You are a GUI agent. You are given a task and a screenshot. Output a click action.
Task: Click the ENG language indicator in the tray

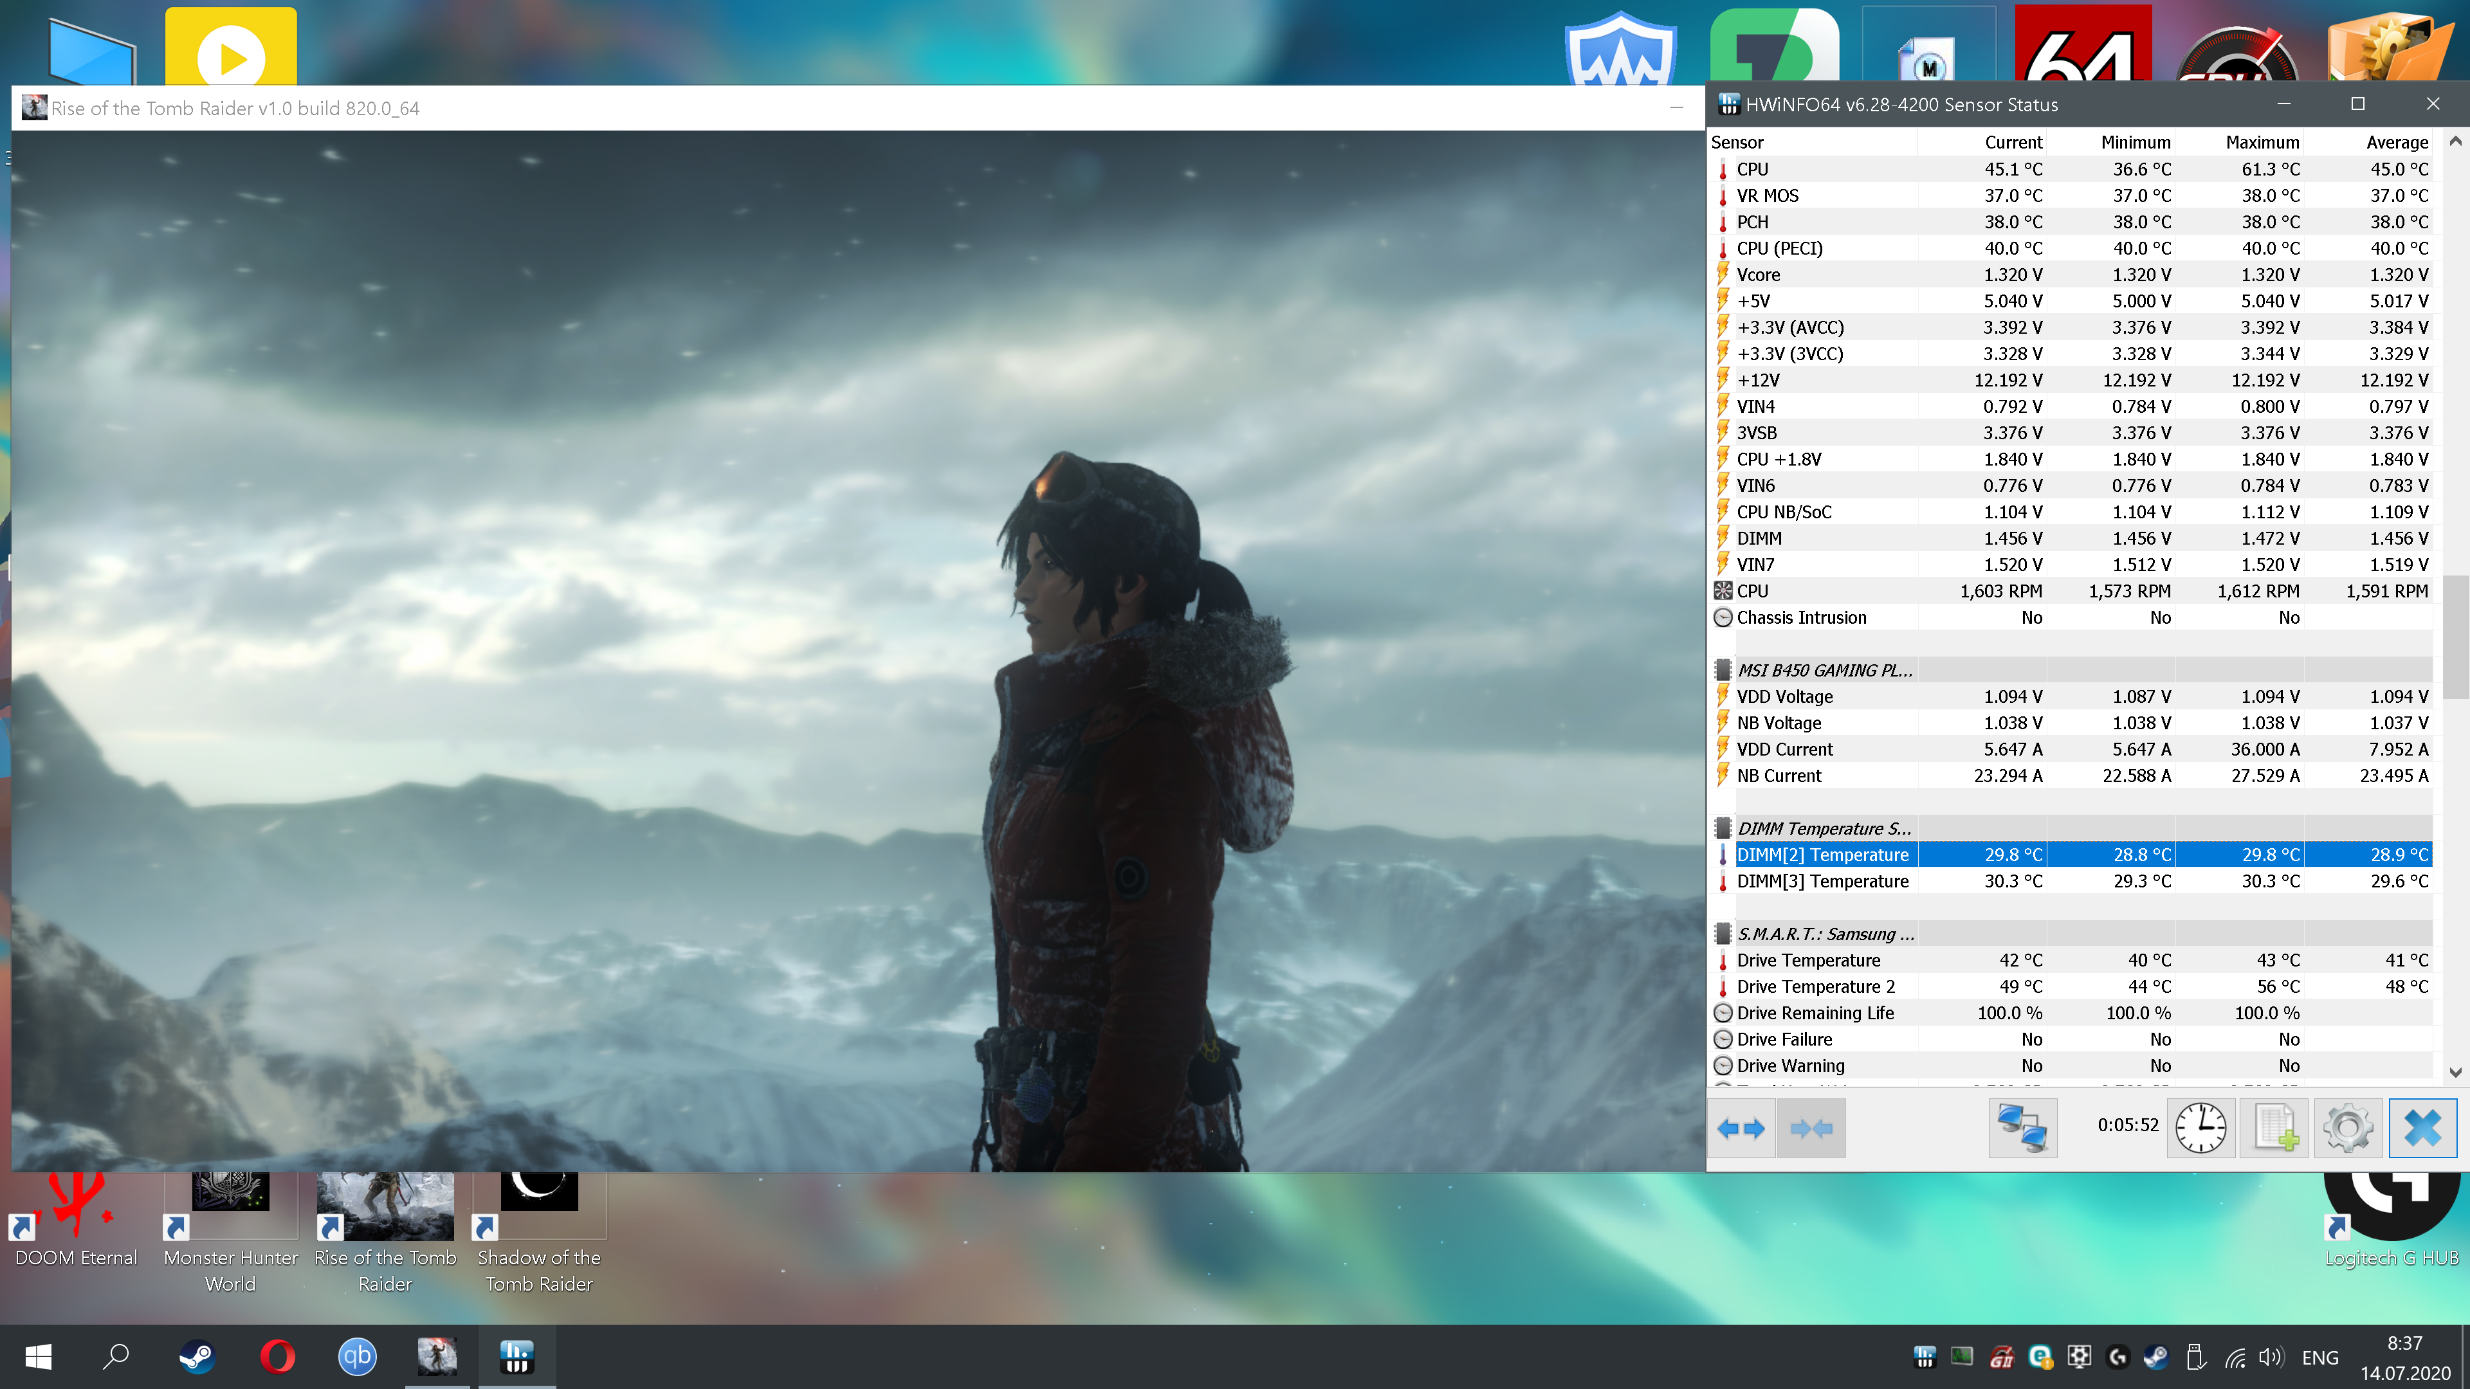(2319, 1357)
